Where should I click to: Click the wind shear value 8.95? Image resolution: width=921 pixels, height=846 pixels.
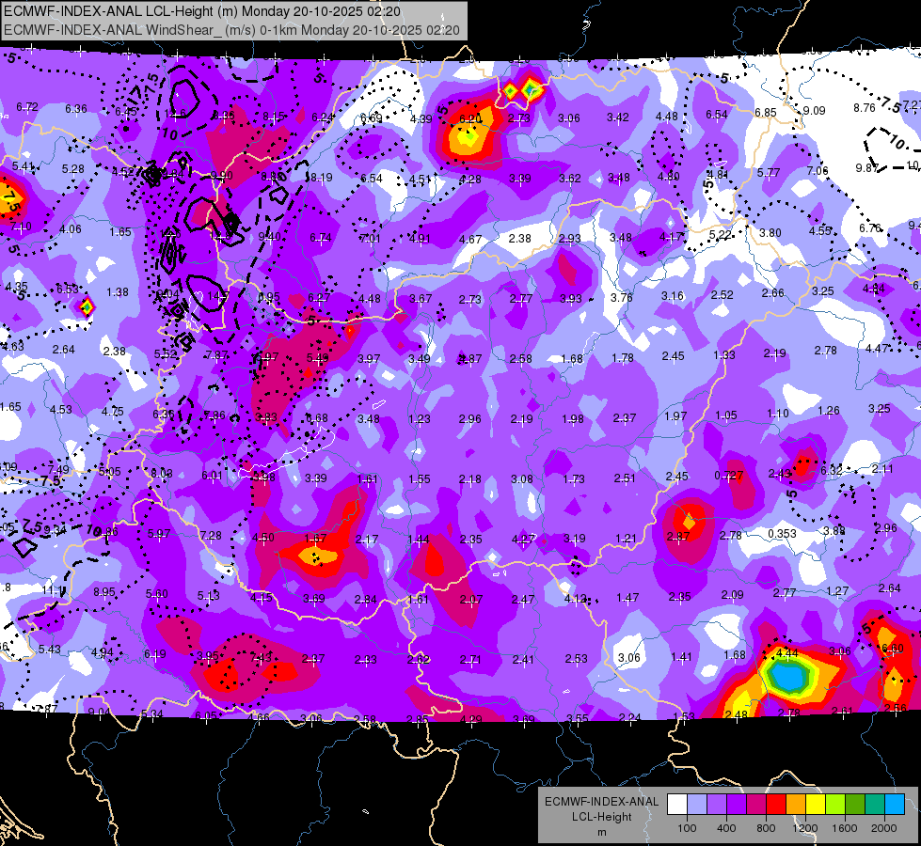tap(104, 592)
